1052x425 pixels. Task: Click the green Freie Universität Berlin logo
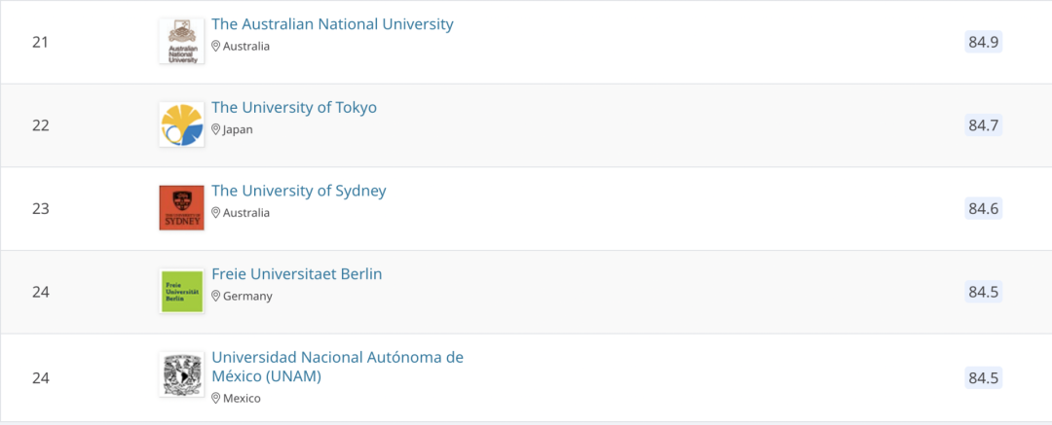coord(182,292)
